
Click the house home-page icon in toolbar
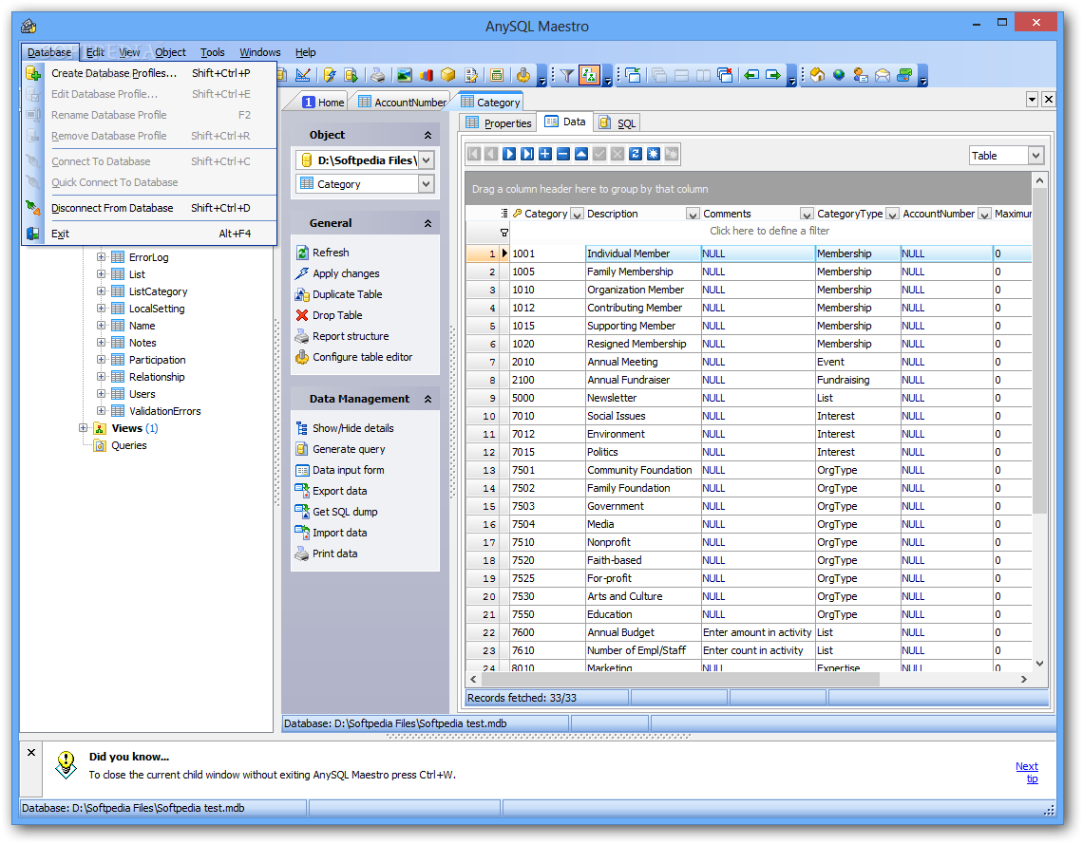coord(818,75)
